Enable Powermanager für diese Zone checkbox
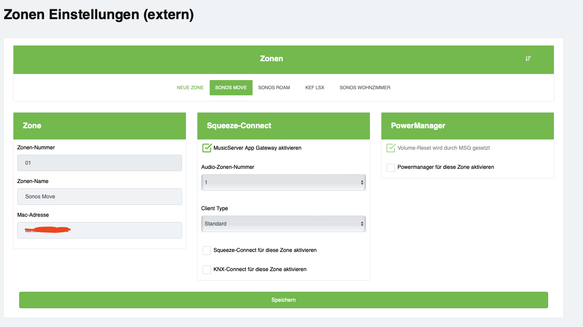The width and height of the screenshot is (583, 327). coord(391,167)
